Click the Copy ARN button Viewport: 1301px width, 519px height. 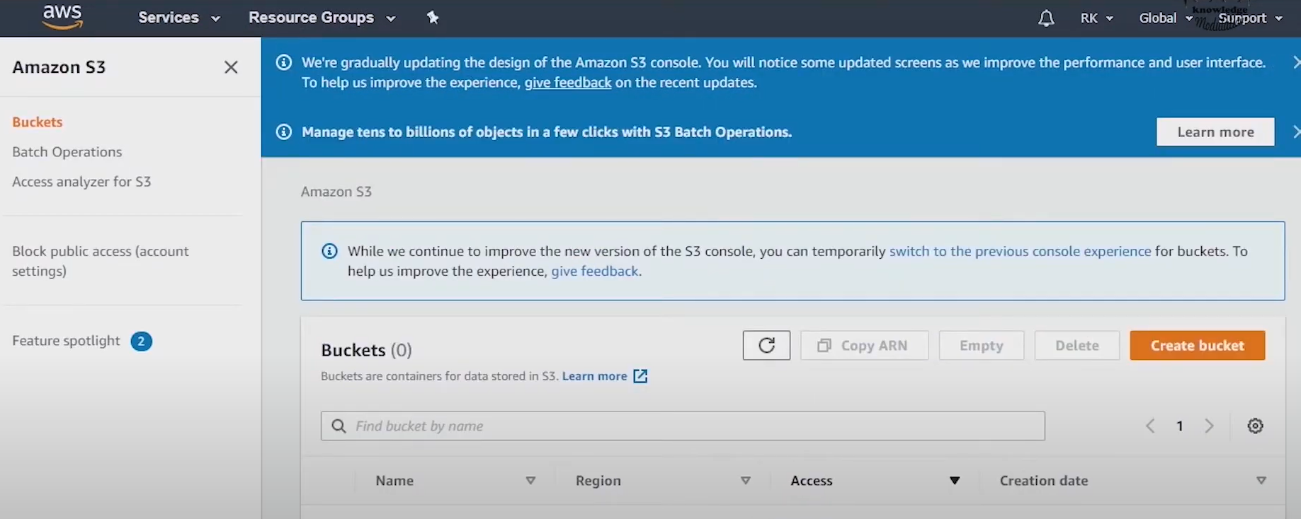pos(864,345)
